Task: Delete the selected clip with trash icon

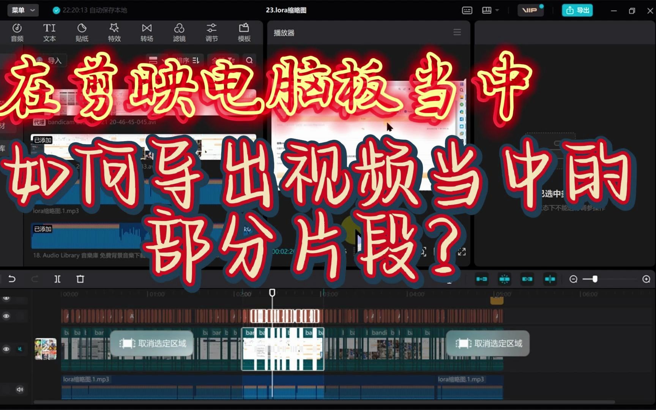Action: coord(80,279)
